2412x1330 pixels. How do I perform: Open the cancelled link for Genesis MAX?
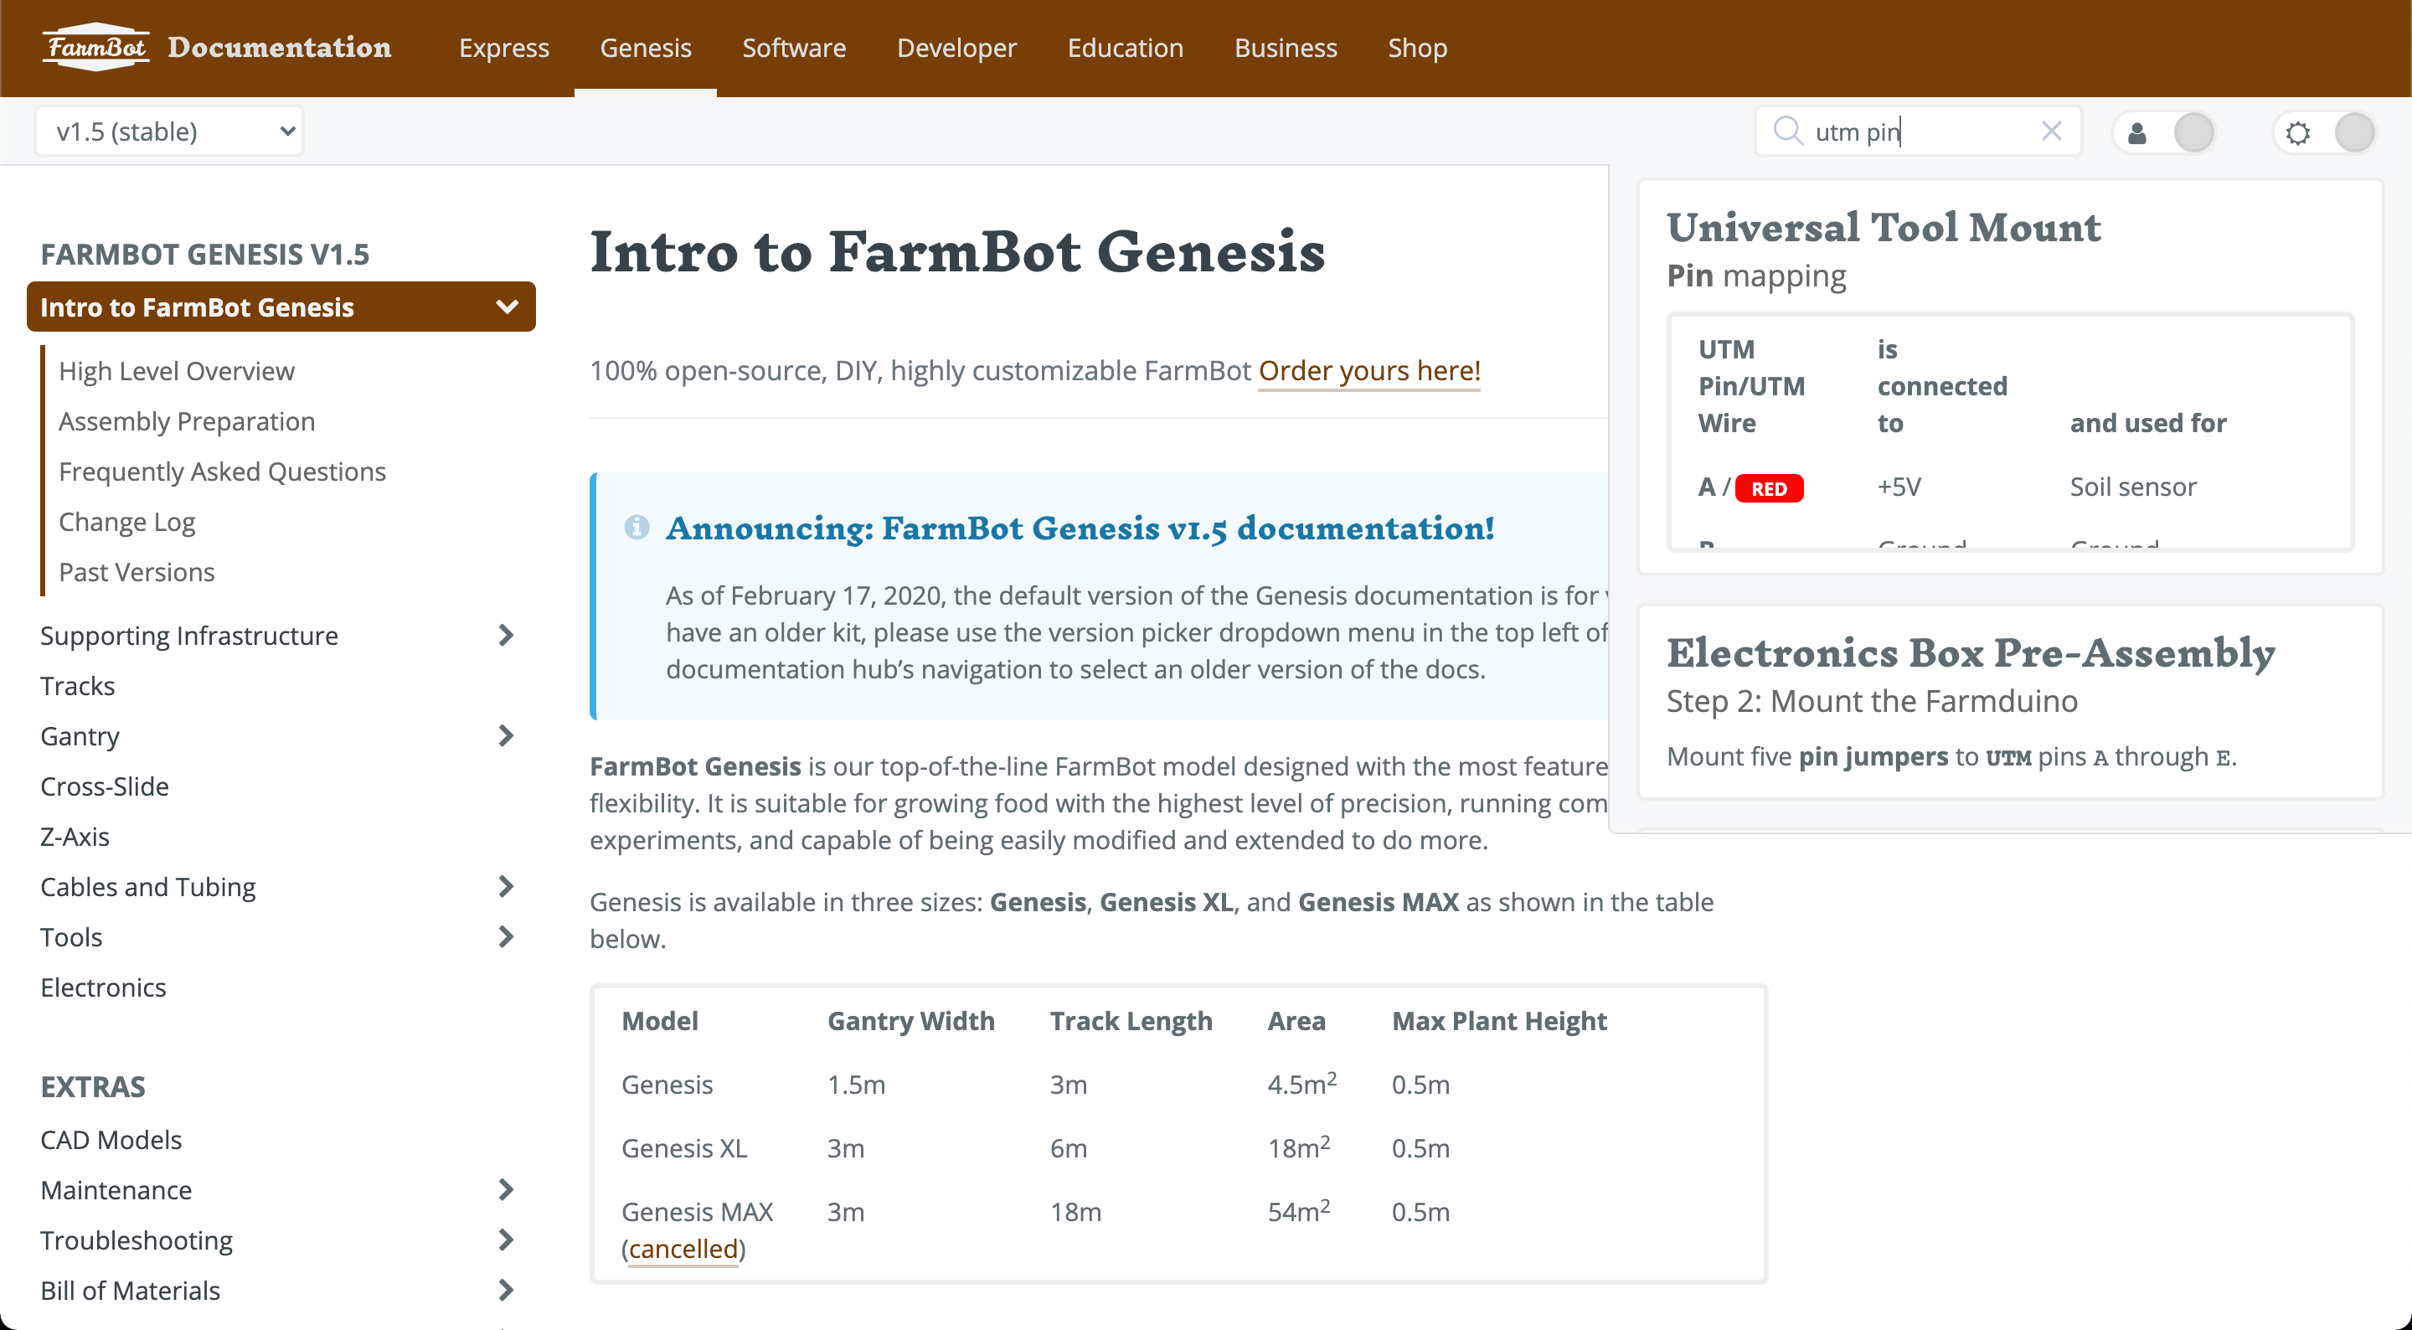point(683,1249)
